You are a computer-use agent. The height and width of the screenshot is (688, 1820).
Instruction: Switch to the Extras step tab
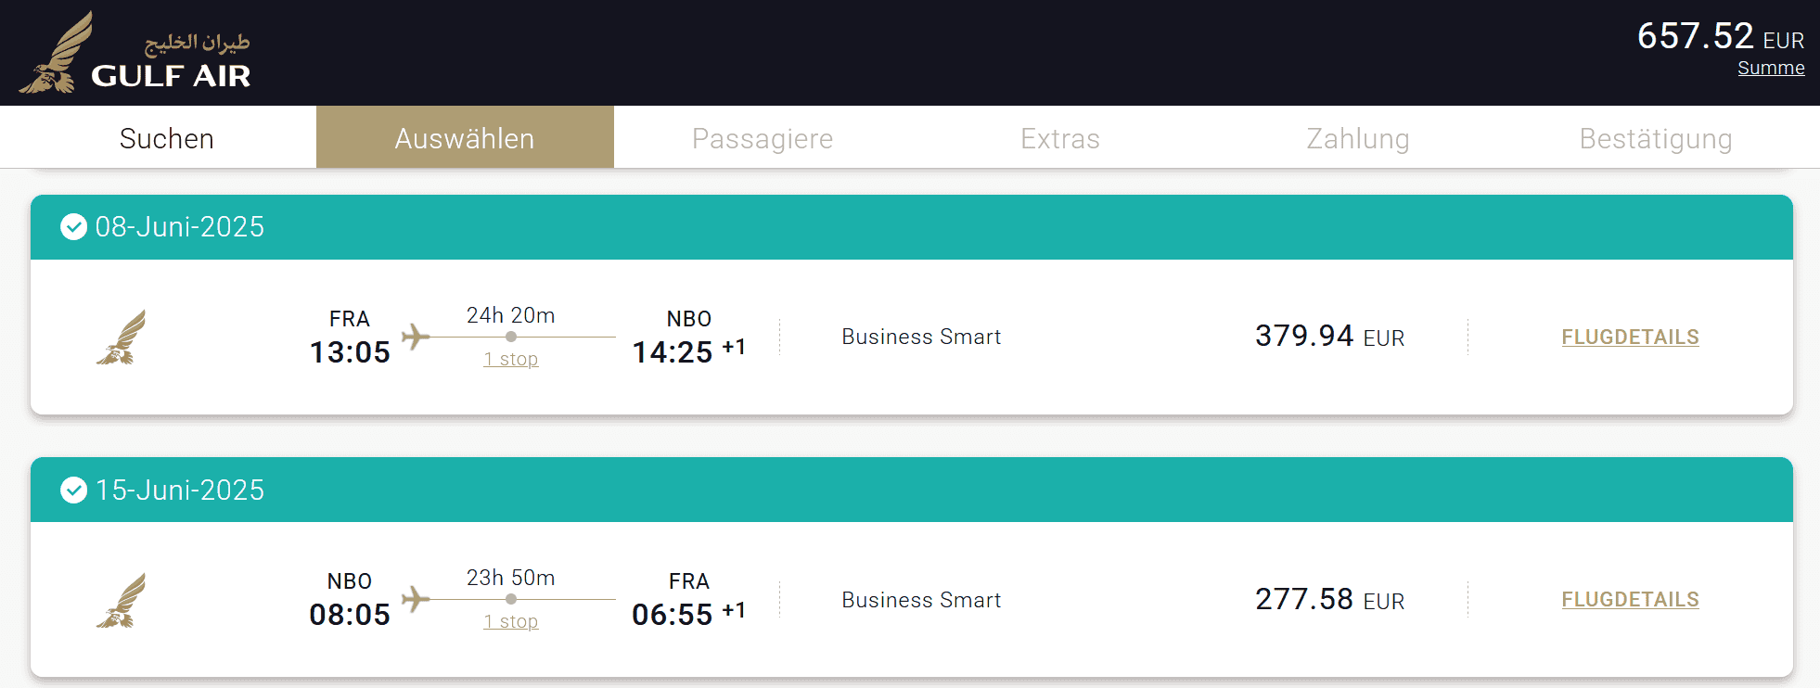[x=1060, y=138]
